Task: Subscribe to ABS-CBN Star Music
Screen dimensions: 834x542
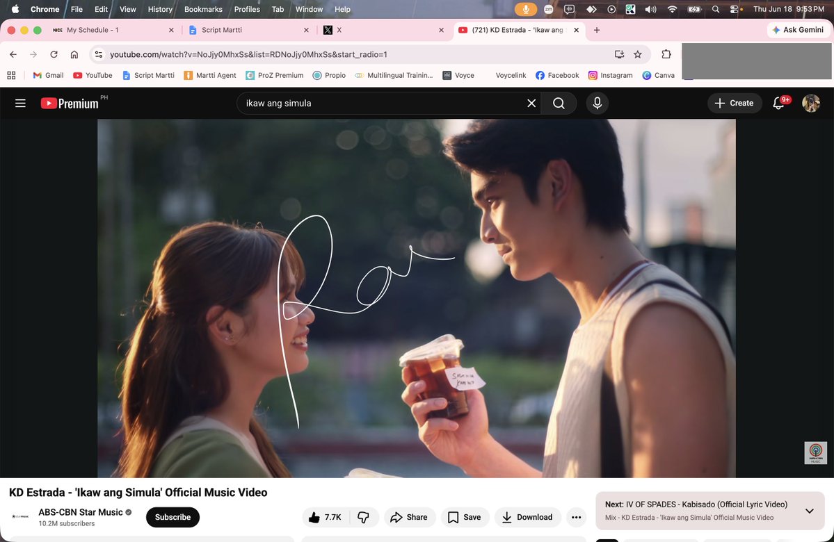Action: pyautogui.click(x=173, y=517)
